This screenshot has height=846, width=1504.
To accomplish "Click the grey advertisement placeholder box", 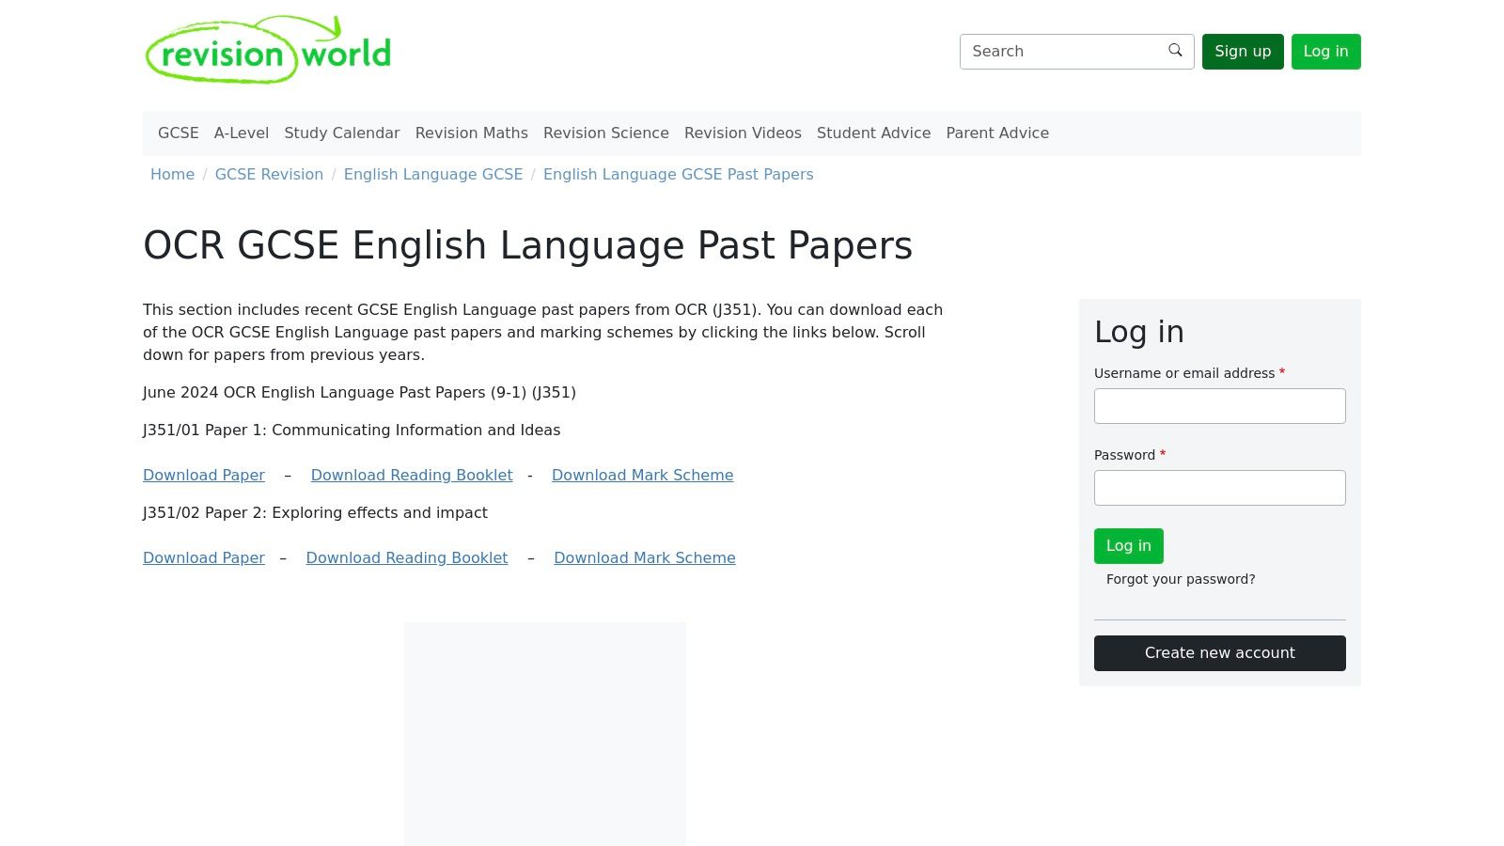I will coord(545,733).
